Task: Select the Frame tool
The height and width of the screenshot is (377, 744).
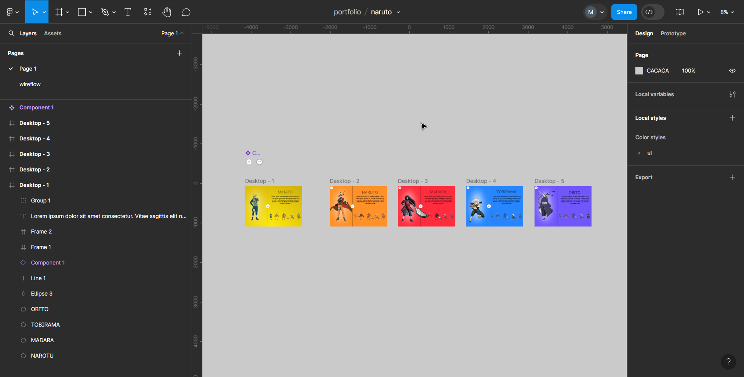Action: (x=59, y=12)
